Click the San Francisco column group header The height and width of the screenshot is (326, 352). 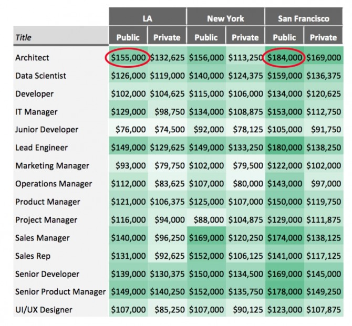point(304,18)
